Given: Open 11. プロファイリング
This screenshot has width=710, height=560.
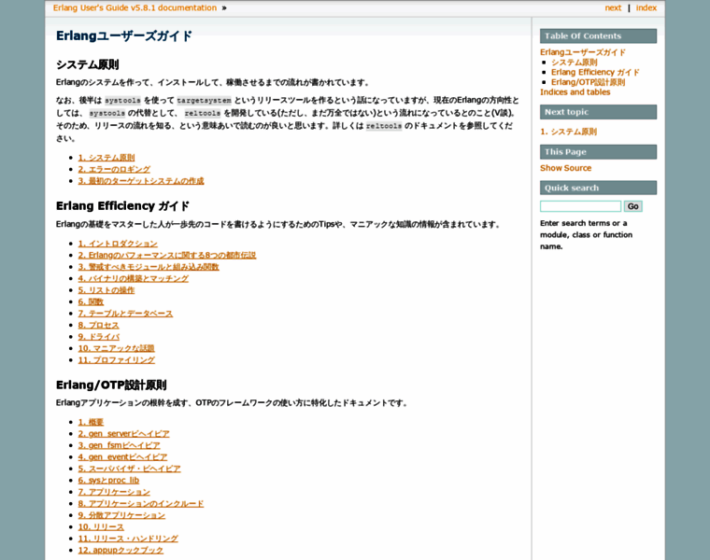Looking at the screenshot, I should 117,360.
